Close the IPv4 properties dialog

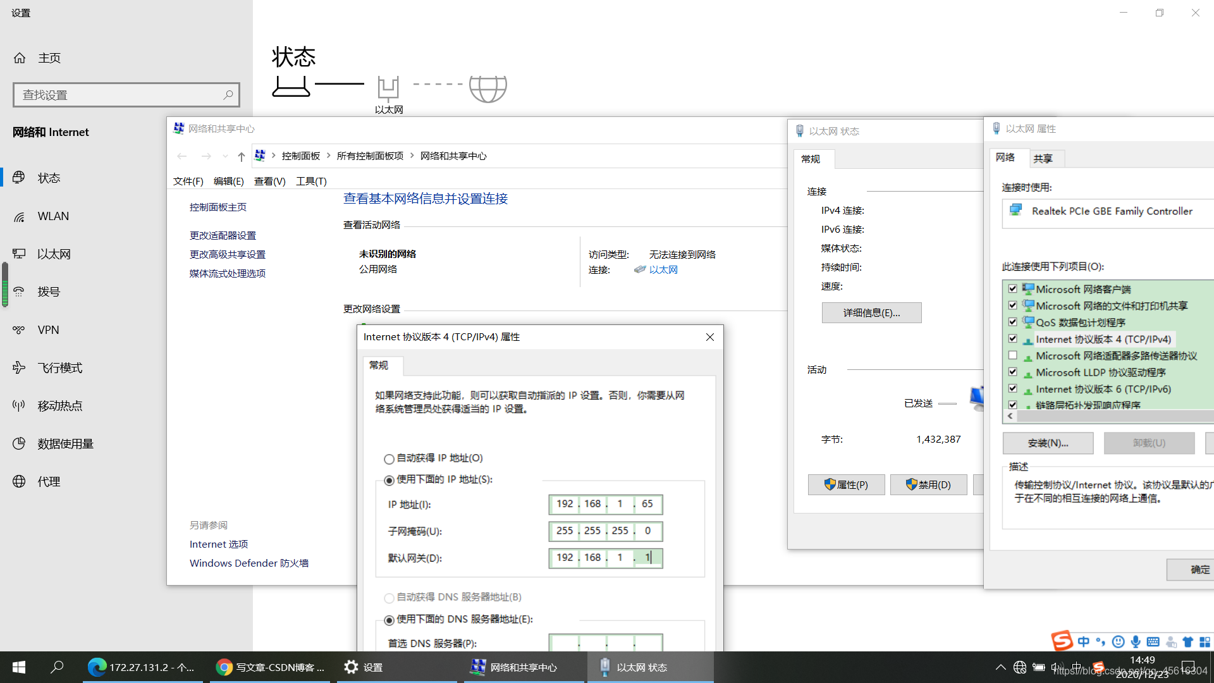tap(710, 337)
